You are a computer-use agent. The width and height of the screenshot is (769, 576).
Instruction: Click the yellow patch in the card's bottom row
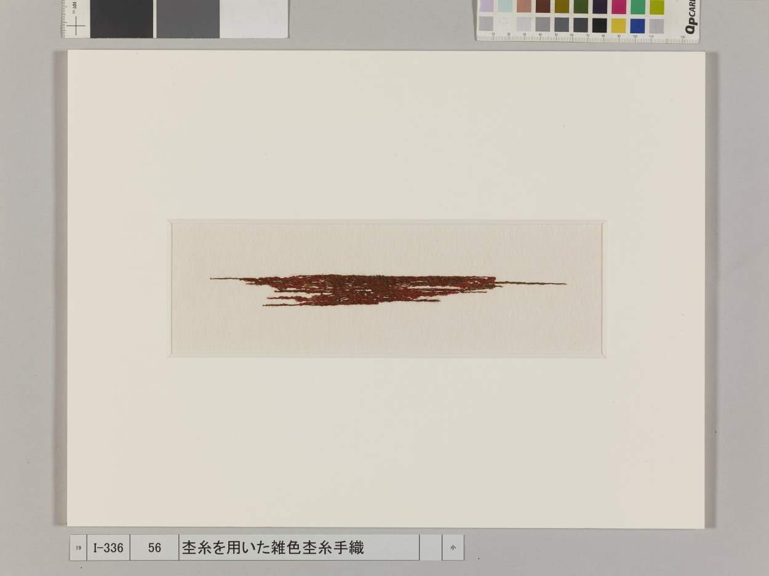(619, 25)
